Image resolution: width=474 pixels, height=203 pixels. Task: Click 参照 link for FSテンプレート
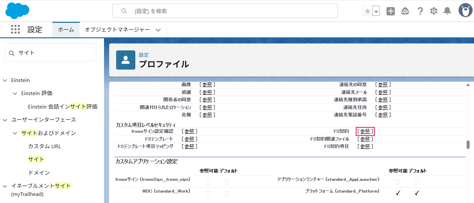189,139
